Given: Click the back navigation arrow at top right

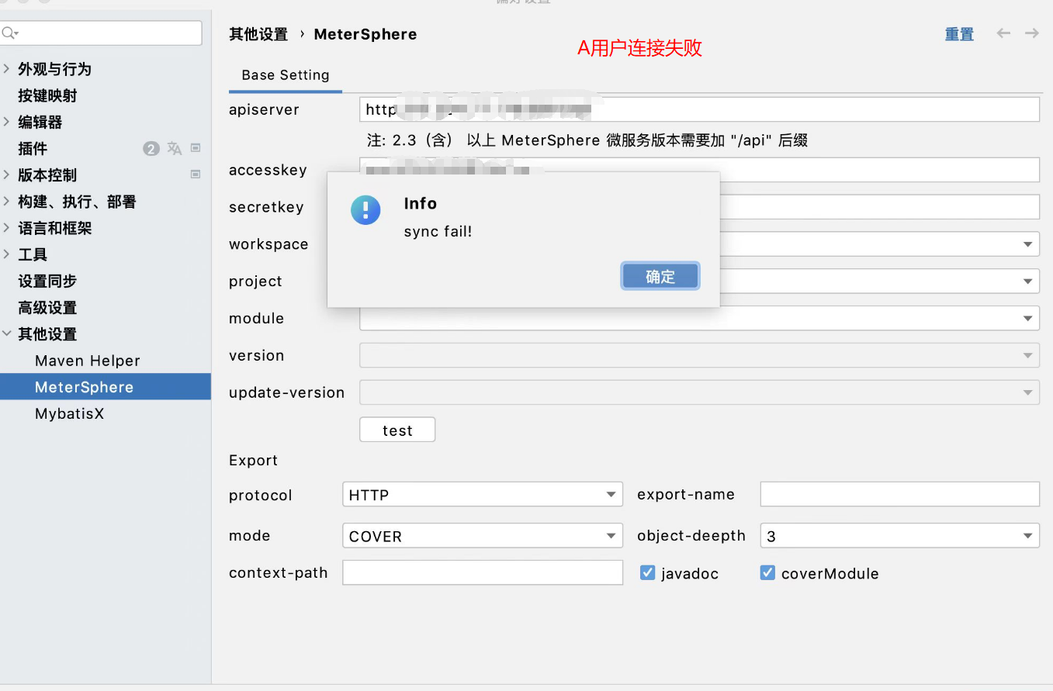Looking at the screenshot, I should [x=1003, y=33].
